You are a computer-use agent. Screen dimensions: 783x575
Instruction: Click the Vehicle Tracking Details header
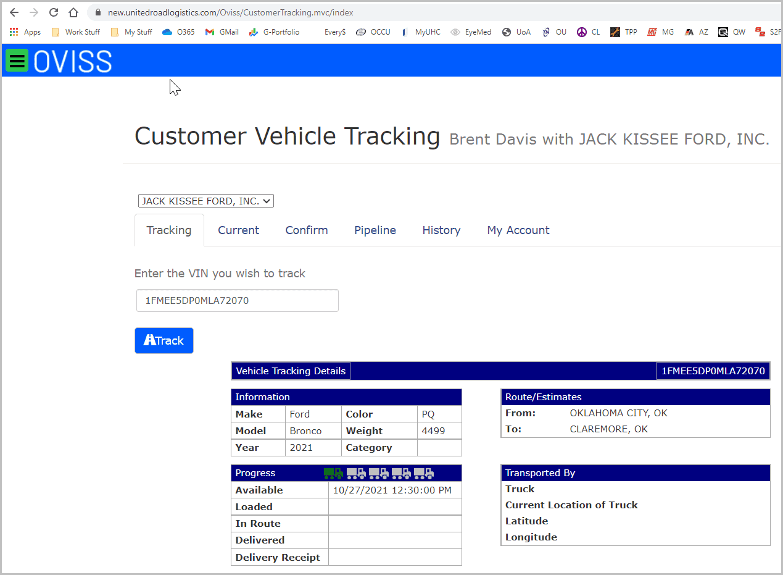click(291, 371)
